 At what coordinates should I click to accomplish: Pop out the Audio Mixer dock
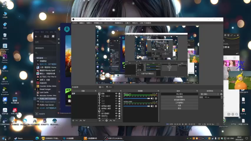click(158, 91)
